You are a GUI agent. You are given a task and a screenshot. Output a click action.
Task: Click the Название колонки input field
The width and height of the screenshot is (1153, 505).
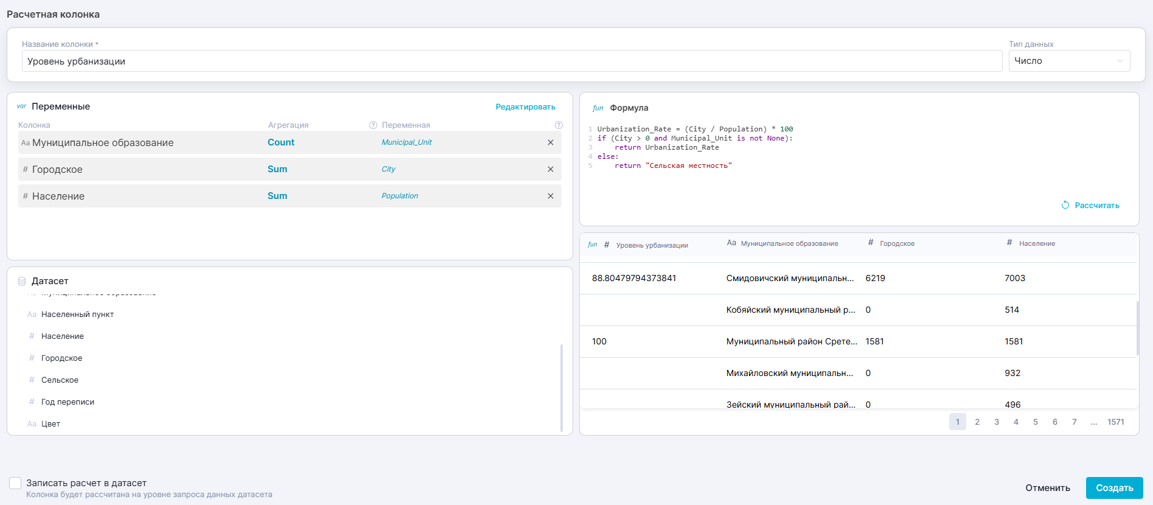(511, 61)
